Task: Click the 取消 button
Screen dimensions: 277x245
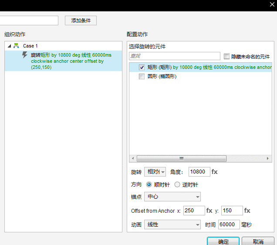Action: point(258,241)
